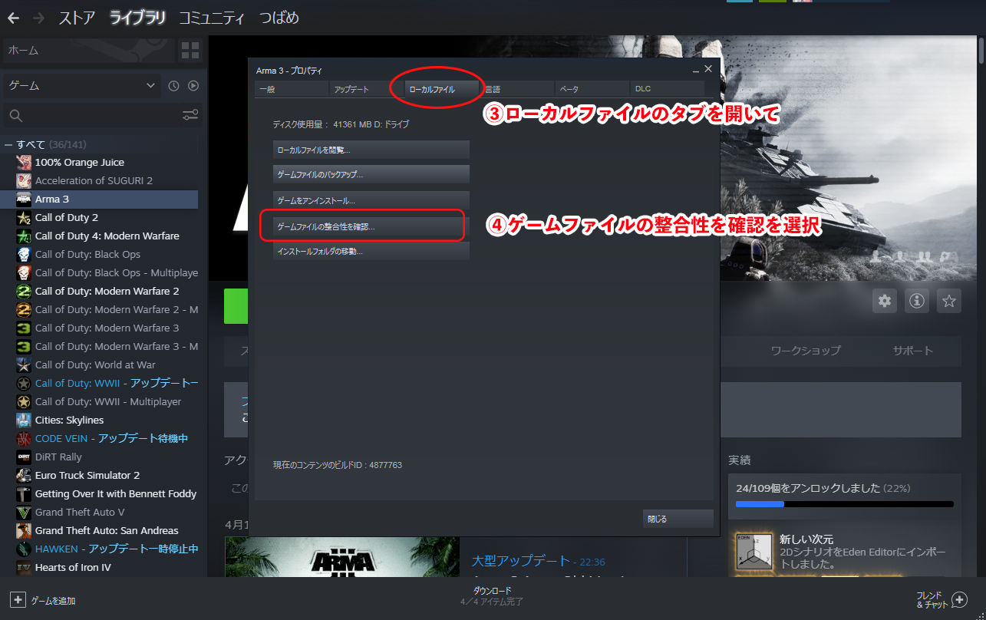The image size is (986, 620).
Task: Open the コミュニティ menu
Action: pyautogui.click(x=212, y=18)
